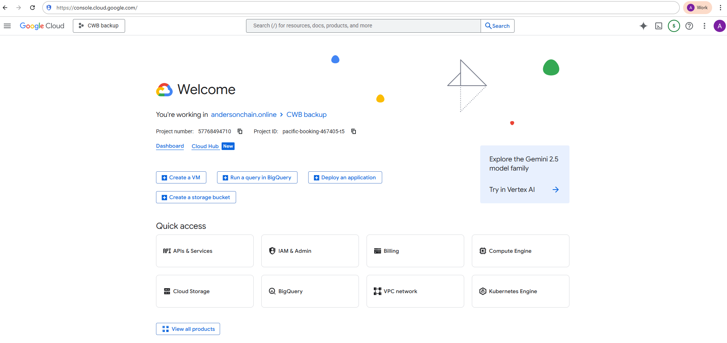
Task: Click the Google Cloud logo
Action: coord(42,26)
